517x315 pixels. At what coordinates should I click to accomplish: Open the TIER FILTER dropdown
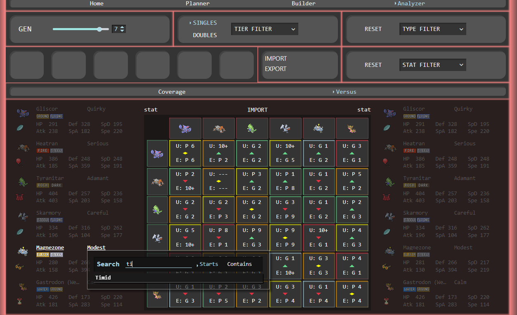coord(264,29)
